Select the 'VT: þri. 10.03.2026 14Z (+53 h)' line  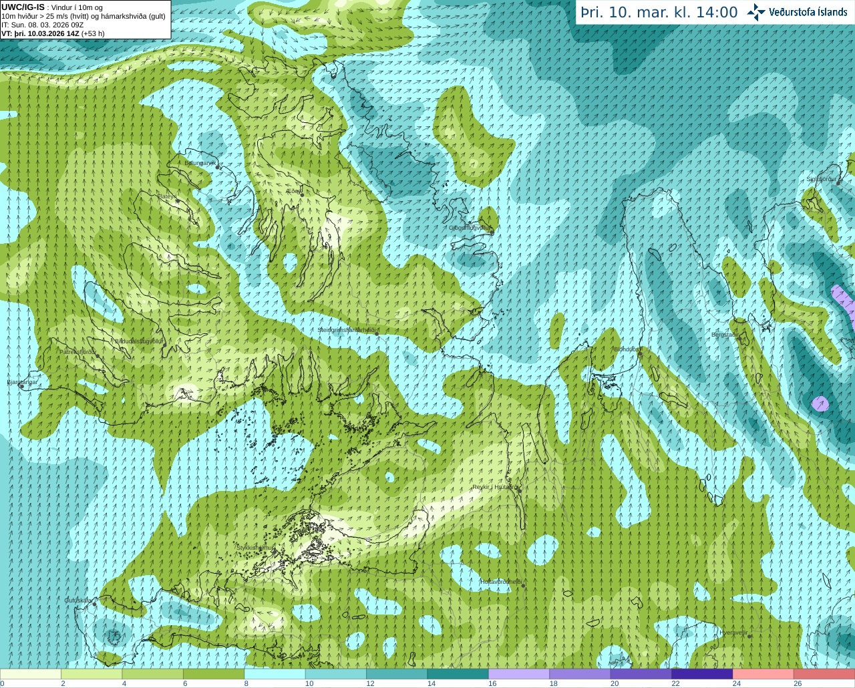coord(53,33)
